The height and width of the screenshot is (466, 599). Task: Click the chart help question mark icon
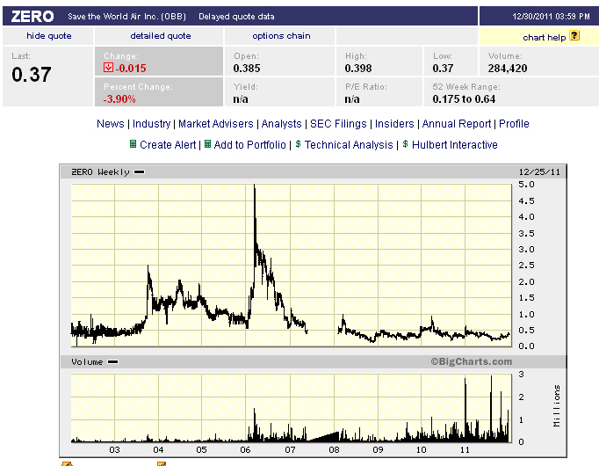pyautogui.click(x=574, y=35)
